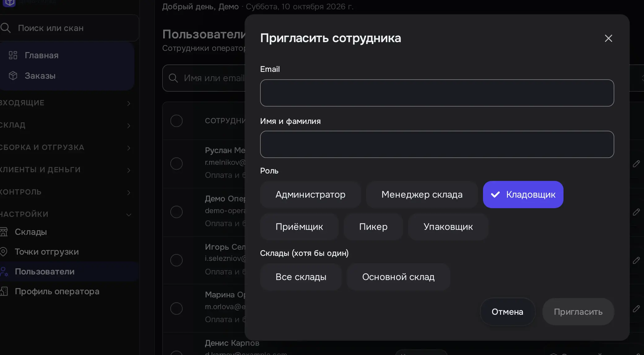The image size is (644, 355).
Task: Focus the Поиск или скан field
Action: [x=69, y=28]
